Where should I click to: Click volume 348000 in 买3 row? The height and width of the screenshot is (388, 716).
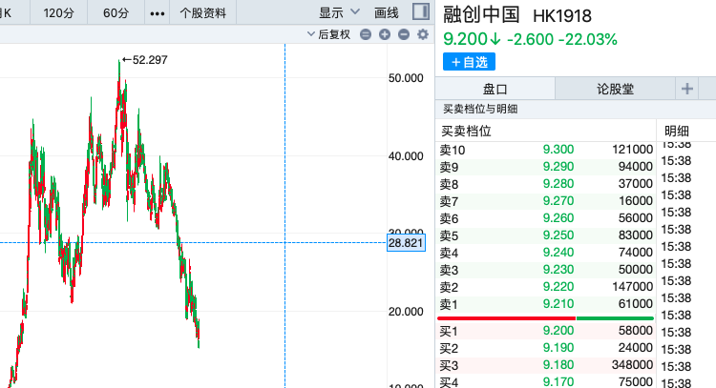(632, 365)
